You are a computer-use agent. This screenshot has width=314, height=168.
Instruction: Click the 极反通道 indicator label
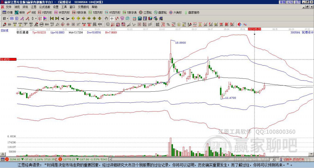tap(22, 32)
